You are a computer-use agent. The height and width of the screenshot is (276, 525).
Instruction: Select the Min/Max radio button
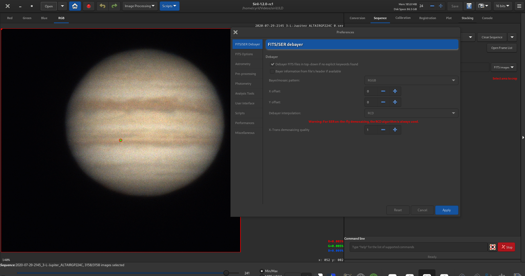[262, 271]
